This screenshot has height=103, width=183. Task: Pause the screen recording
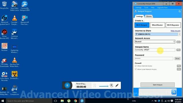point(67,85)
